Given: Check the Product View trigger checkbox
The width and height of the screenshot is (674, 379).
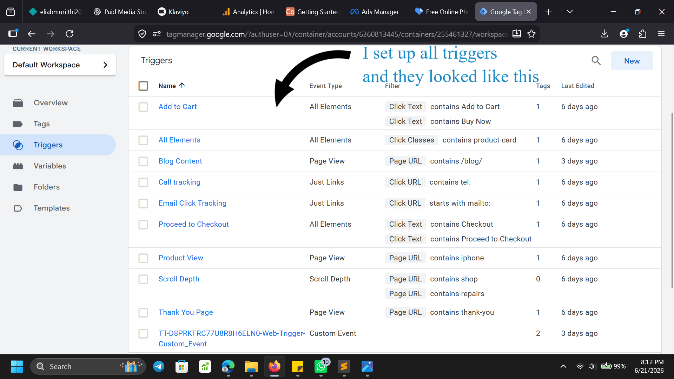Looking at the screenshot, I should tap(143, 258).
